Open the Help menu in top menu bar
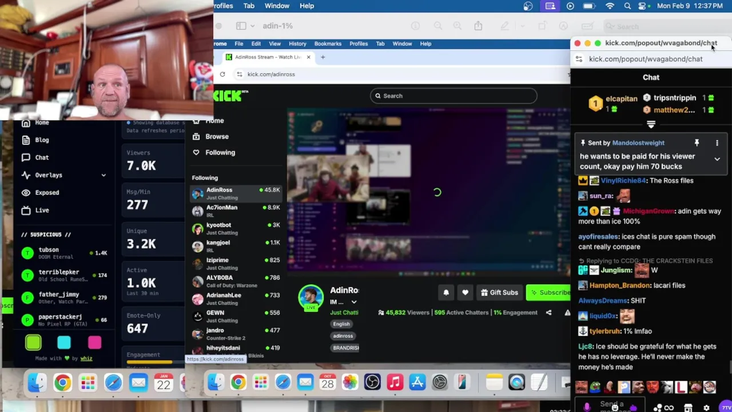The width and height of the screenshot is (732, 412). click(x=307, y=6)
